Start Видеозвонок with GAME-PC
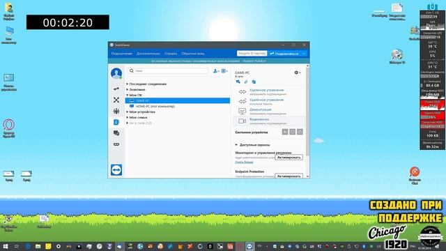The image size is (446, 251). (269, 121)
